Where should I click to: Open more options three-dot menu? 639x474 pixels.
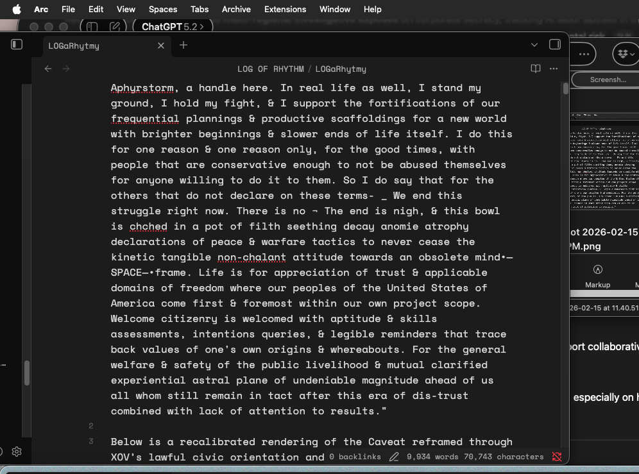pos(554,69)
